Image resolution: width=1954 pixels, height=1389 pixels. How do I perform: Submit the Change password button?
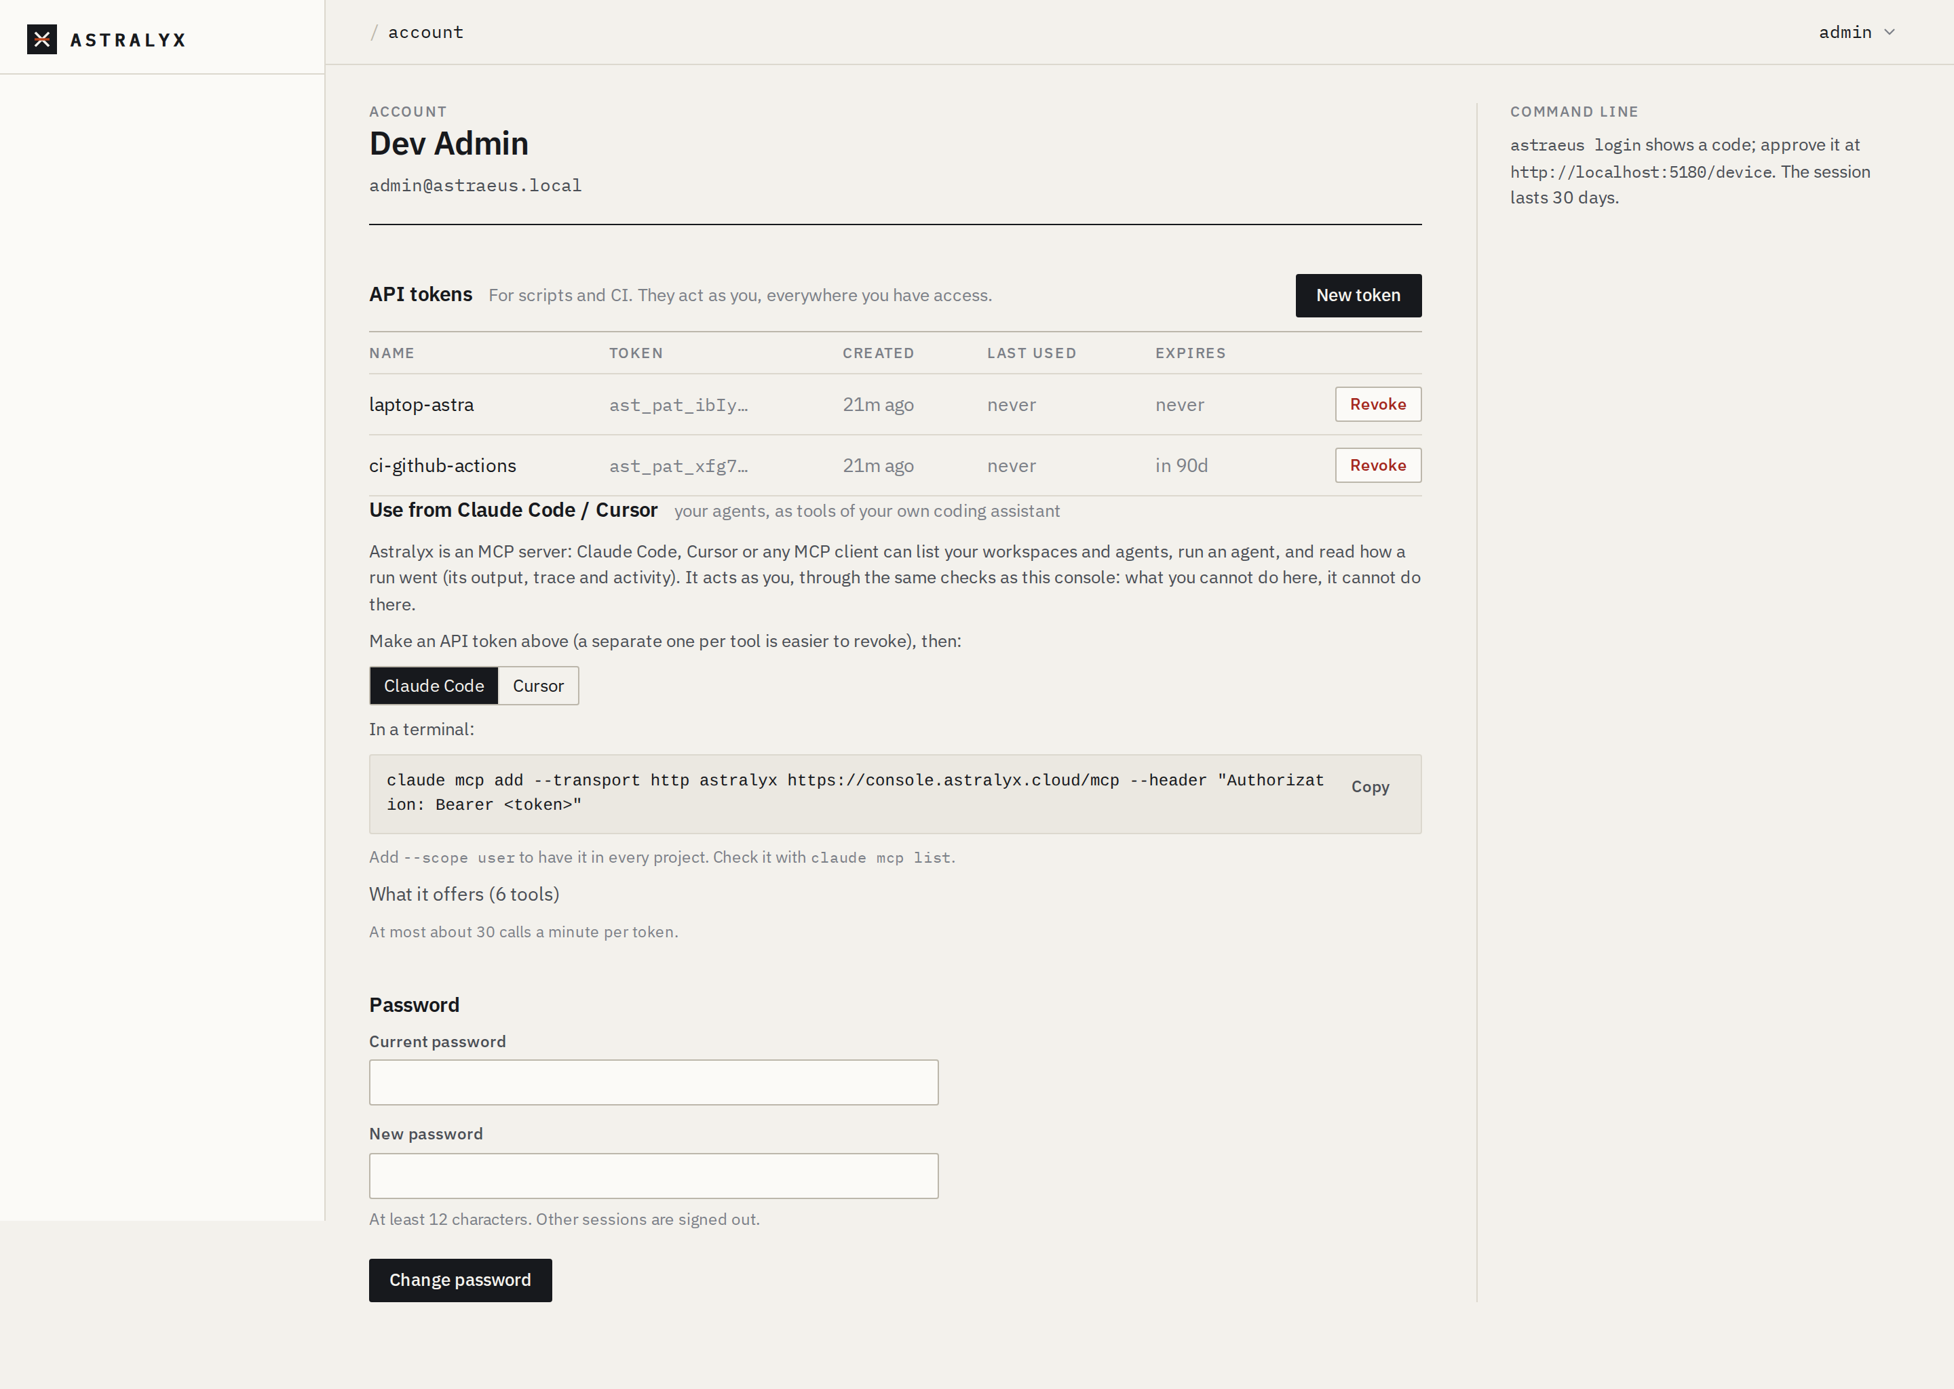pos(460,1280)
